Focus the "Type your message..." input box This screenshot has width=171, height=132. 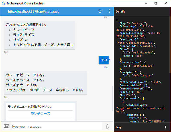[x=56, y=126]
